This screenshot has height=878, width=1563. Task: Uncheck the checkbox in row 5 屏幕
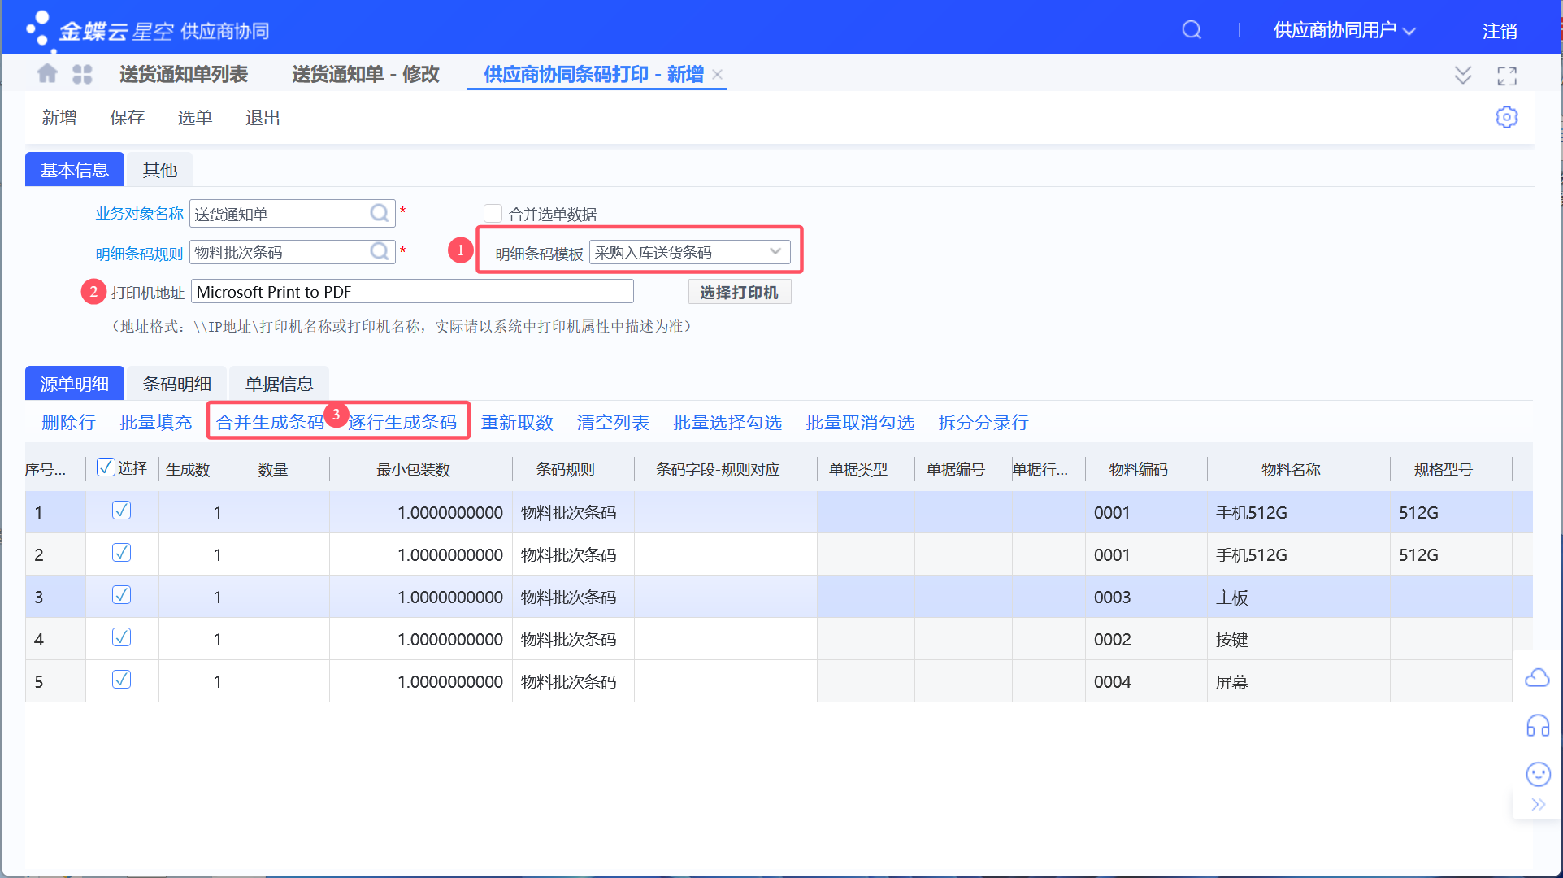pyautogui.click(x=121, y=680)
